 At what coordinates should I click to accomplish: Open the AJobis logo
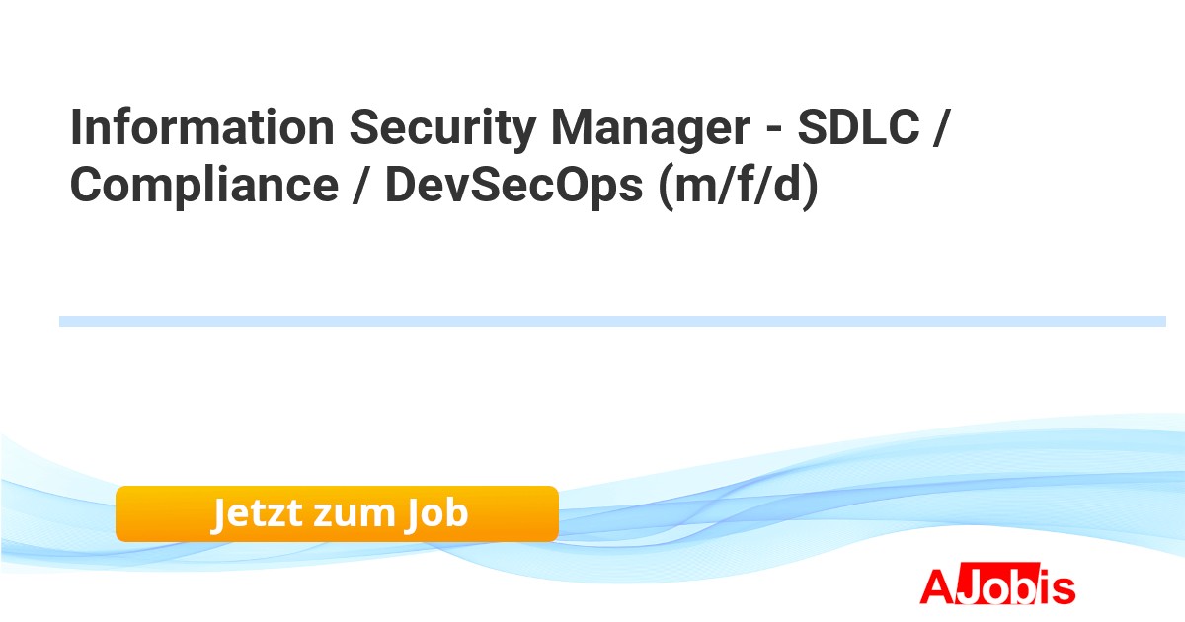pyautogui.click(x=997, y=586)
